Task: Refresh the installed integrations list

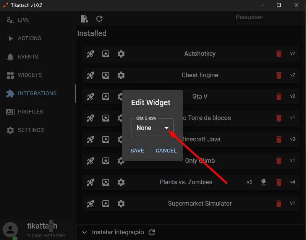Action: coord(99,19)
